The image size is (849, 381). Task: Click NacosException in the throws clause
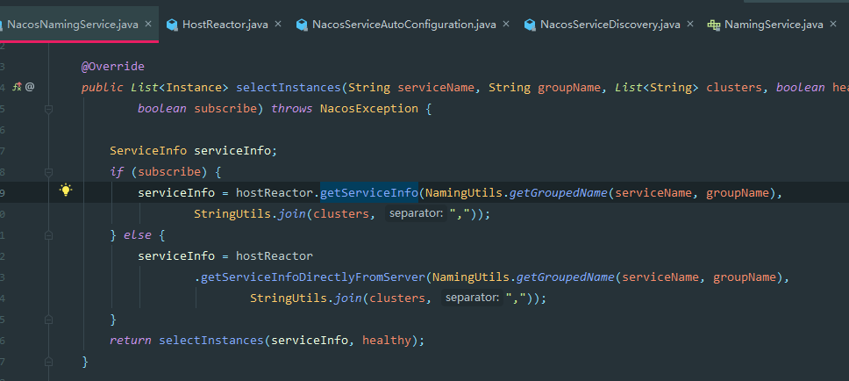[x=369, y=108]
